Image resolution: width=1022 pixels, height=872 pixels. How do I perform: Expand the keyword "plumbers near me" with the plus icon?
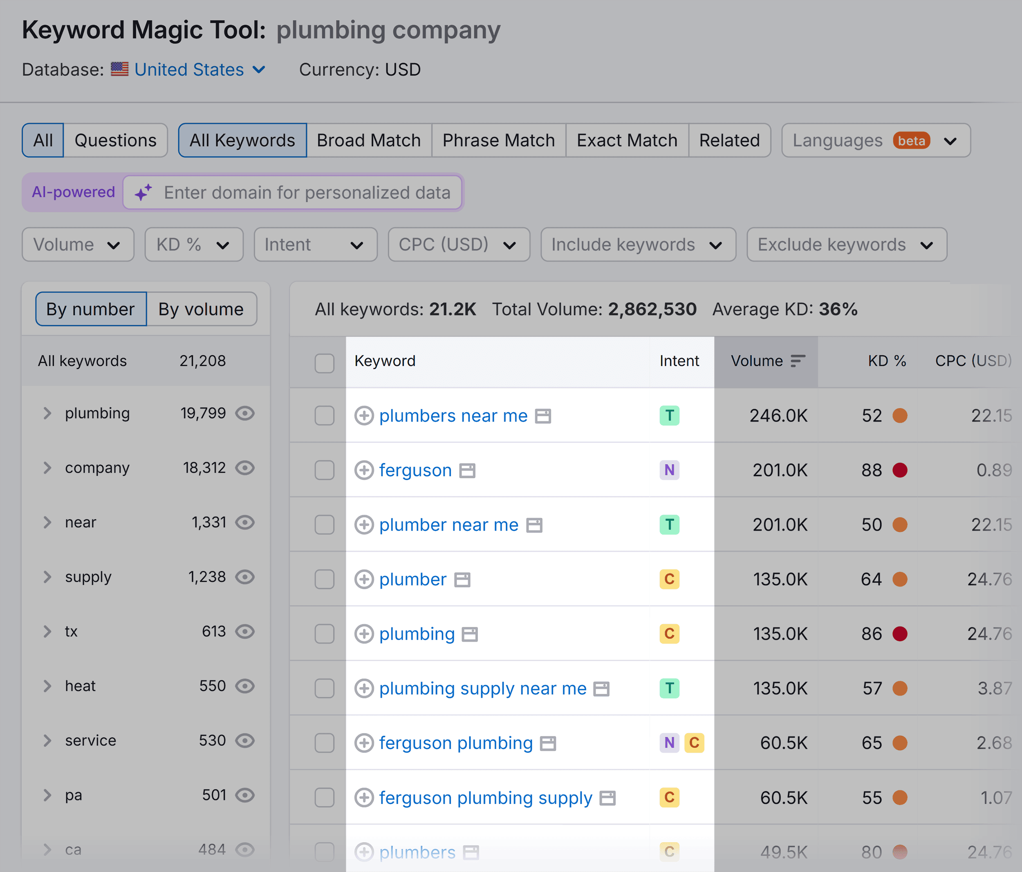tap(365, 415)
